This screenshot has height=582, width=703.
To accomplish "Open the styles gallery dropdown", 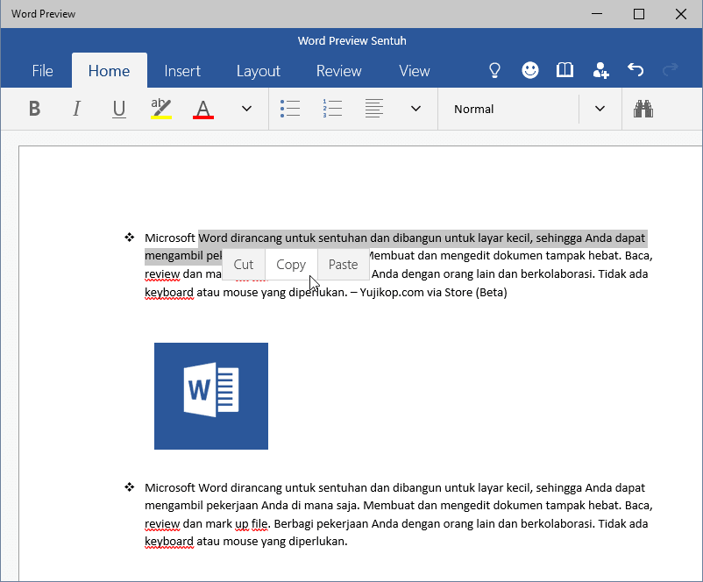I will pos(600,109).
